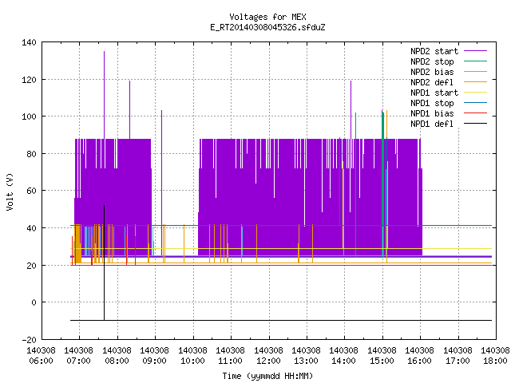511x383 pixels.
Task: Click the y-axis tick label 140
Action: click(x=29, y=42)
